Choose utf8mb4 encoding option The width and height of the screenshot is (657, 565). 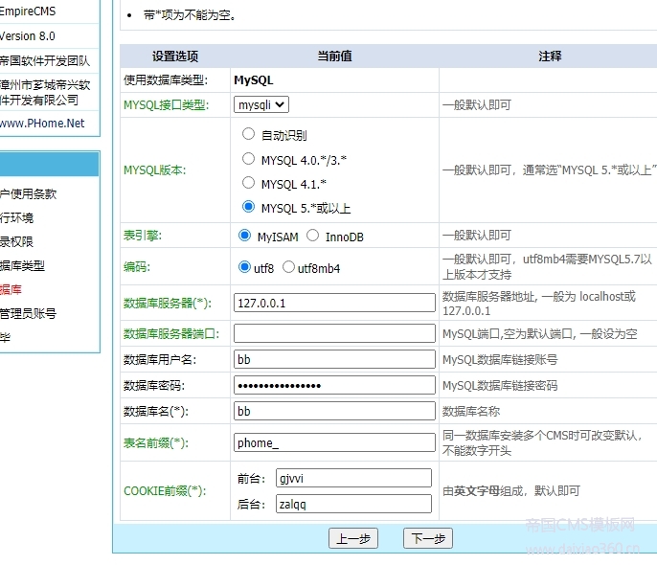[288, 267]
